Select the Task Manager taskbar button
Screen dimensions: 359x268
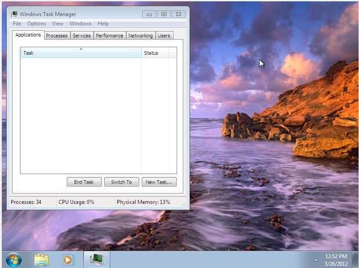(x=97, y=259)
